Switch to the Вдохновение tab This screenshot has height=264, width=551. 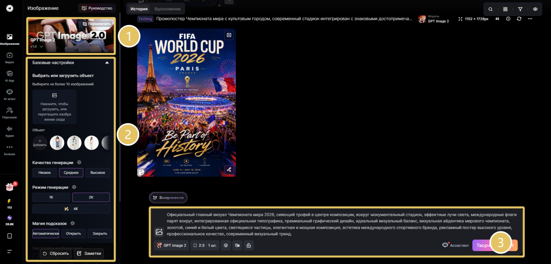pos(168,9)
